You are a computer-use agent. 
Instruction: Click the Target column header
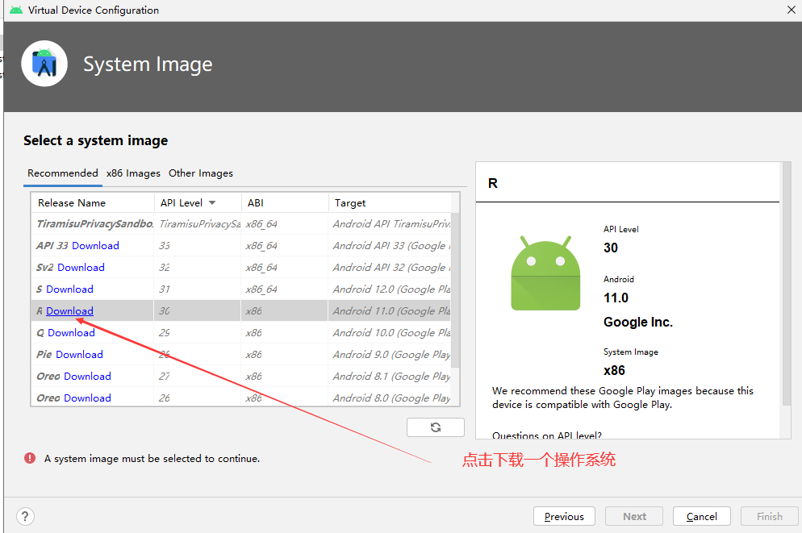pyautogui.click(x=391, y=203)
